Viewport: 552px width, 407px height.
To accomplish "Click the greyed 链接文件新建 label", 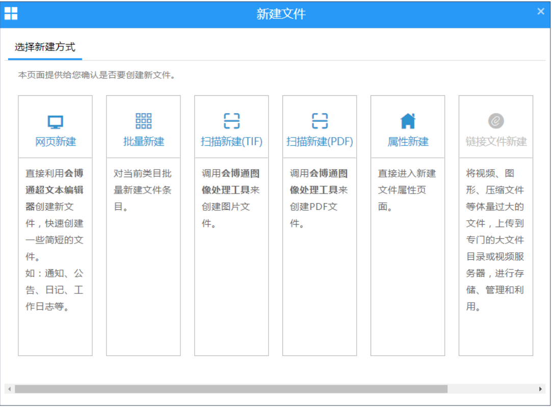I will (496, 142).
